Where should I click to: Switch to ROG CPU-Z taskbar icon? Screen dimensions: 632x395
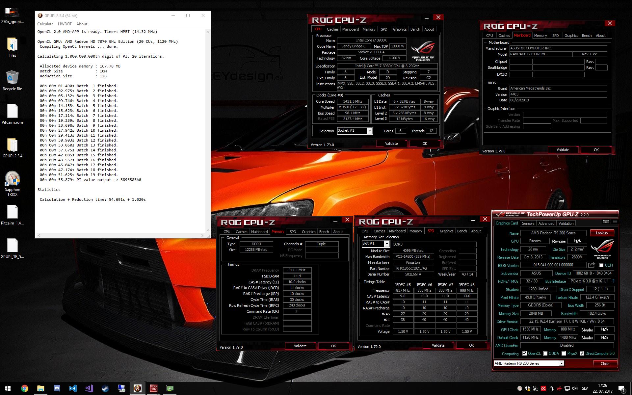(153, 388)
